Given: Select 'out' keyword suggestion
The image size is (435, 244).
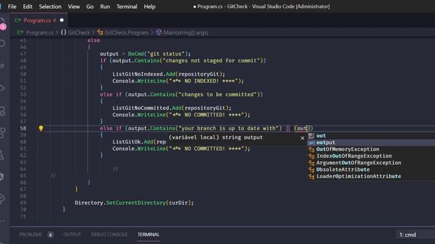Looking at the screenshot, I should point(371,136).
